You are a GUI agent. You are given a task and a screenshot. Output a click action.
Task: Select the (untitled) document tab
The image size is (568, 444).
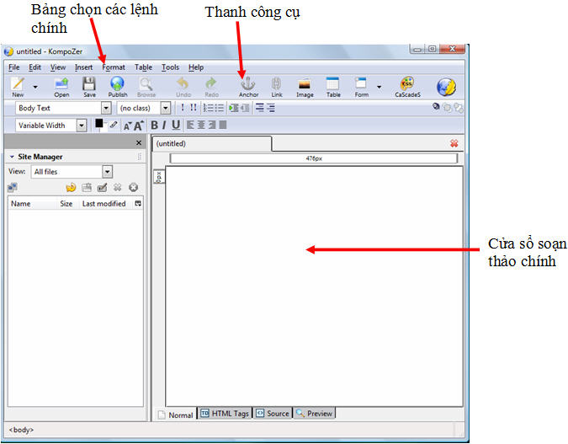click(211, 143)
